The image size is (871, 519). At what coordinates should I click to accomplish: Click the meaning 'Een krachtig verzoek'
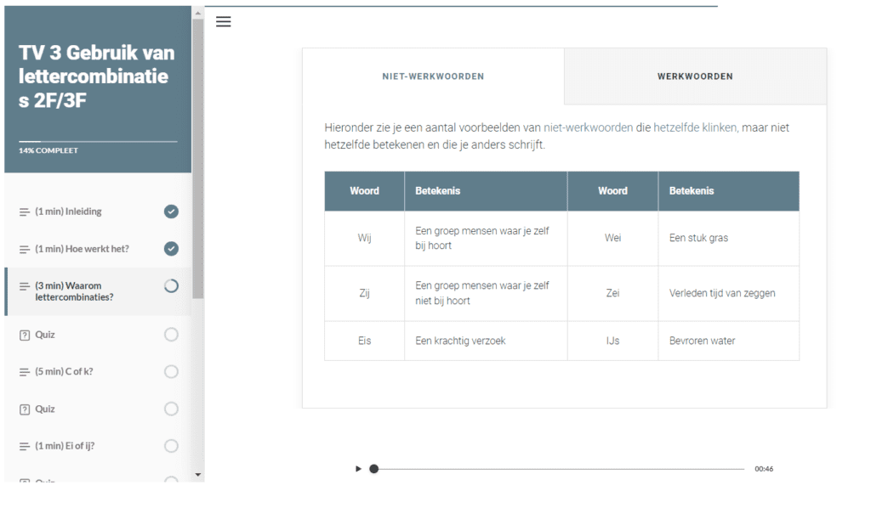(460, 341)
